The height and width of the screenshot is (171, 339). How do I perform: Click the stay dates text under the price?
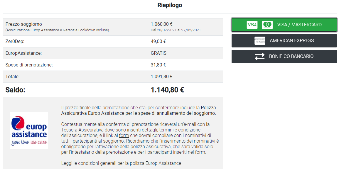[176, 30]
